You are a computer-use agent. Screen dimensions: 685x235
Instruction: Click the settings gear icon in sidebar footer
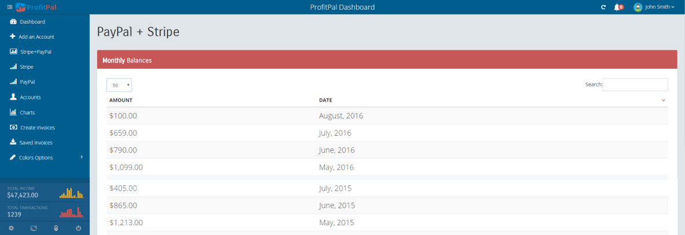pos(12,228)
